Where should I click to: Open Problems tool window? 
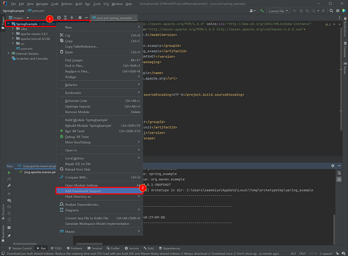point(74,249)
